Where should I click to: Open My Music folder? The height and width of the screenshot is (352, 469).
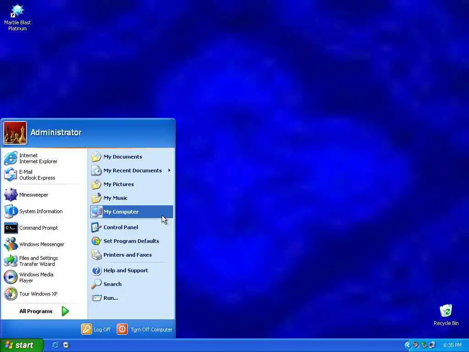[x=131, y=198]
